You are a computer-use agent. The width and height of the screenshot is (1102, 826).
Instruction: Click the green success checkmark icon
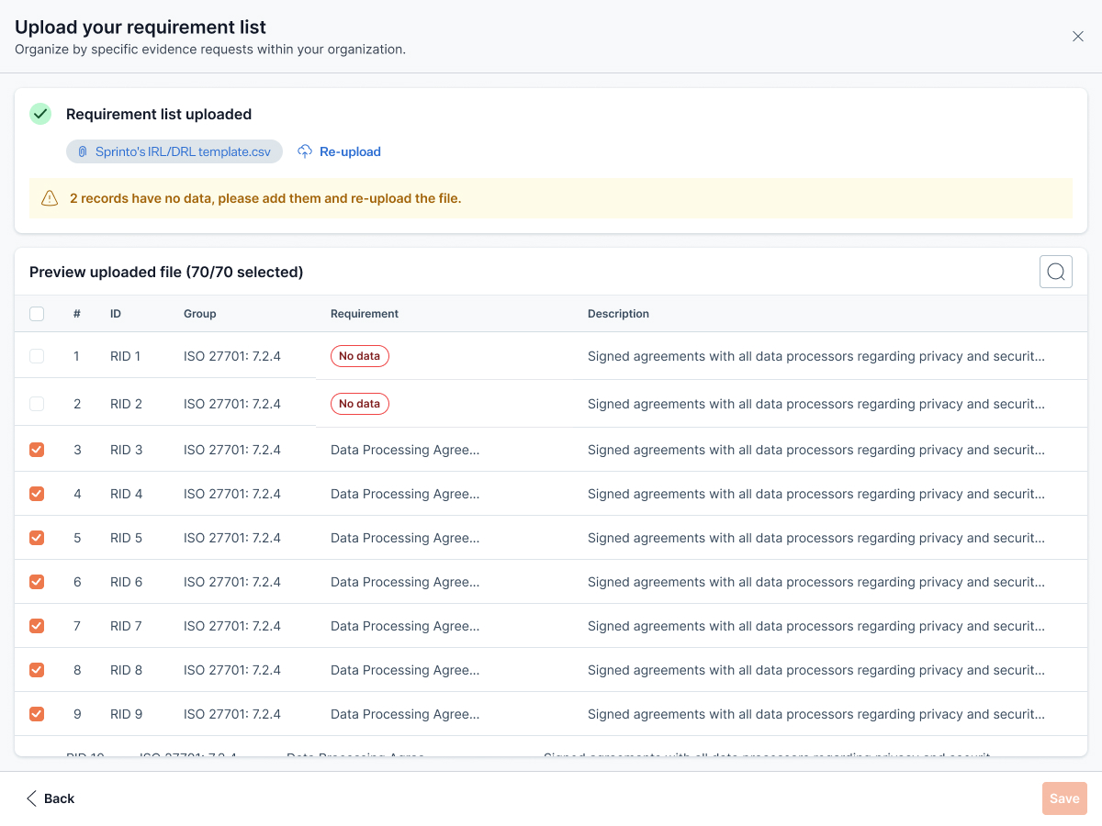[x=40, y=114]
